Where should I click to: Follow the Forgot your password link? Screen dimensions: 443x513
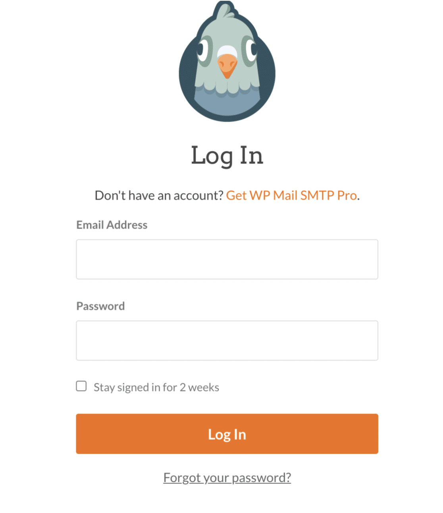[x=227, y=477]
